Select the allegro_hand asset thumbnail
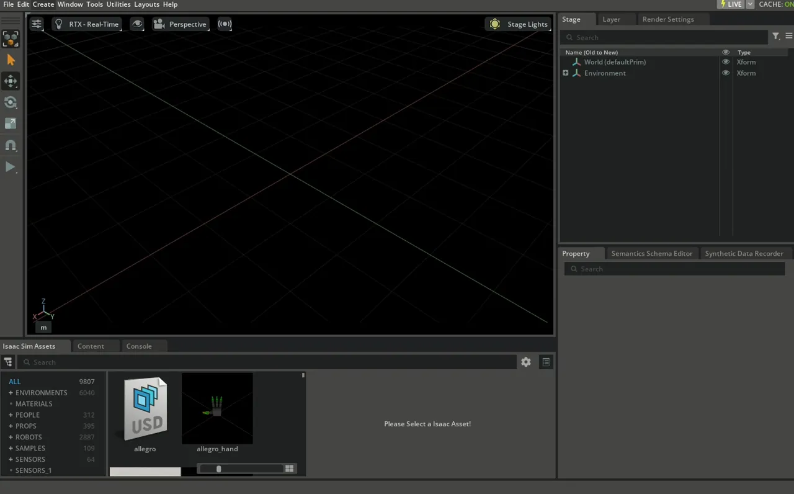This screenshot has width=794, height=494. point(217,410)
